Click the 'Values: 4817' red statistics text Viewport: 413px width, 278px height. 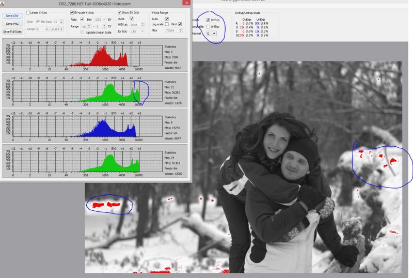[x=173, y=68]
